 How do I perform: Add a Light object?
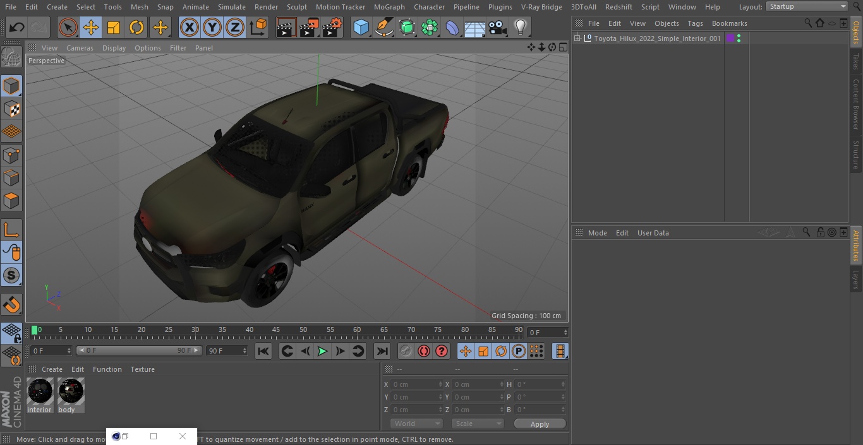(521, 27)
